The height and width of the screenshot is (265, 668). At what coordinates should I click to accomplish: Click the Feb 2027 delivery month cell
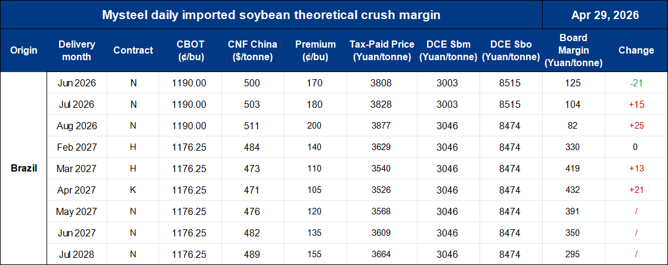click(x=76, y=147)
